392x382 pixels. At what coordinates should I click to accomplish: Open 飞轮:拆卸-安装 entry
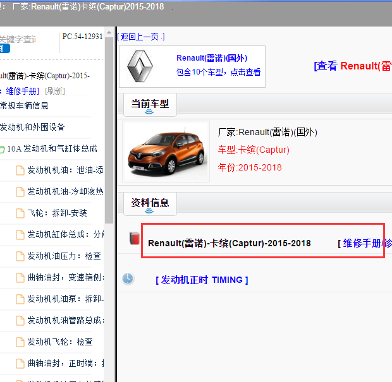[x=57, y=213]
